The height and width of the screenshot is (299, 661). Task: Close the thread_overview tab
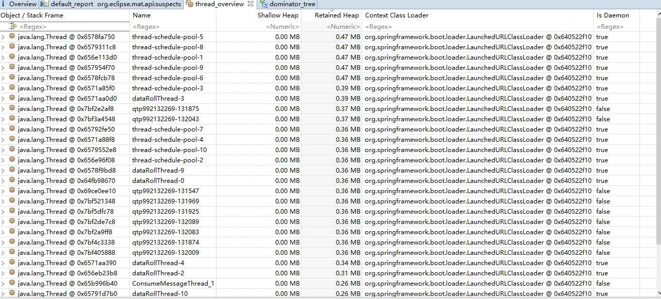point(251,4)
